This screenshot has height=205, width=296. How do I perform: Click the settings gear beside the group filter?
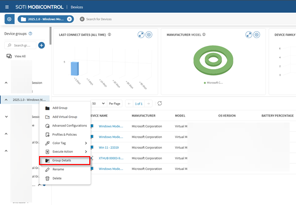click(x=9, y=19)
